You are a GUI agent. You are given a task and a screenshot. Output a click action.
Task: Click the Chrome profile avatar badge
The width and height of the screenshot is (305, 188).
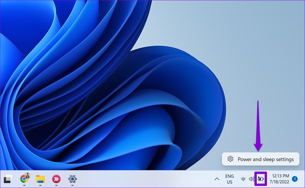pyautogui.click(x=27, y=176)
